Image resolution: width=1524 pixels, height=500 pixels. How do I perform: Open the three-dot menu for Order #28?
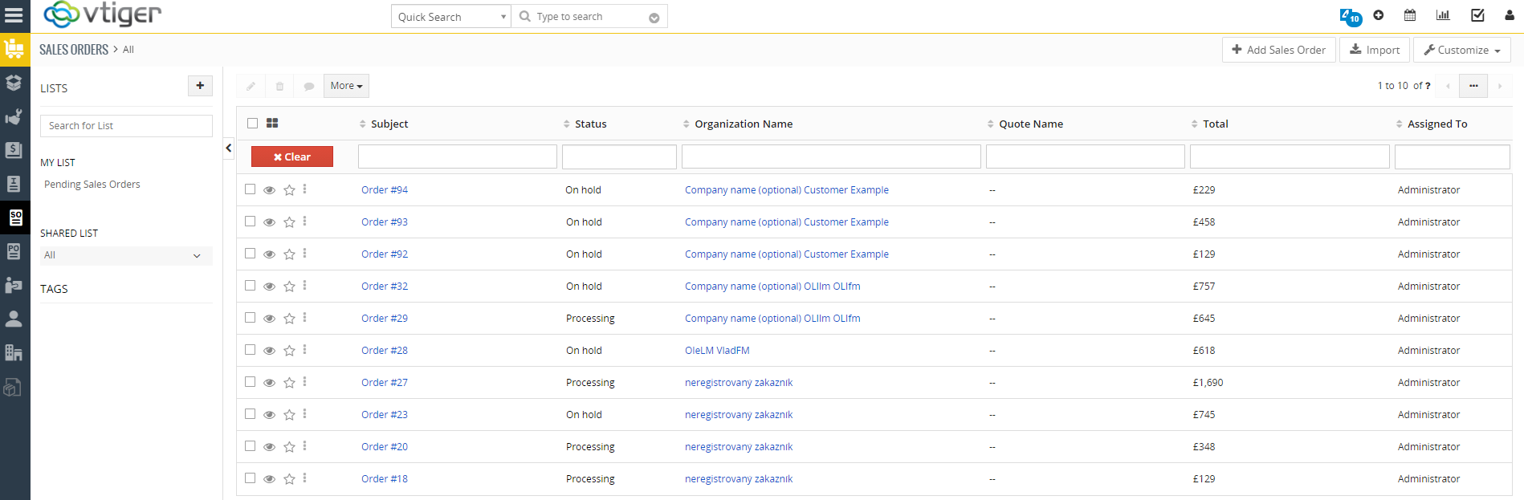pyautogui.click(x=305, y=350)
